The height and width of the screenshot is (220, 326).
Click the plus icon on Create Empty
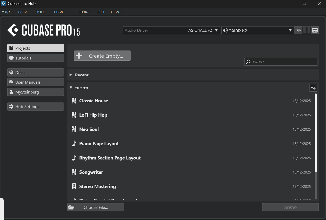(79, 56)
